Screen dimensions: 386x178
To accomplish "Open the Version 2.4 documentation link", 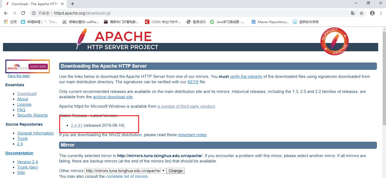I will coord(27,162).
